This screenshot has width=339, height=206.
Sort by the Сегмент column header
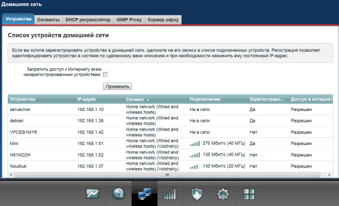135,100
